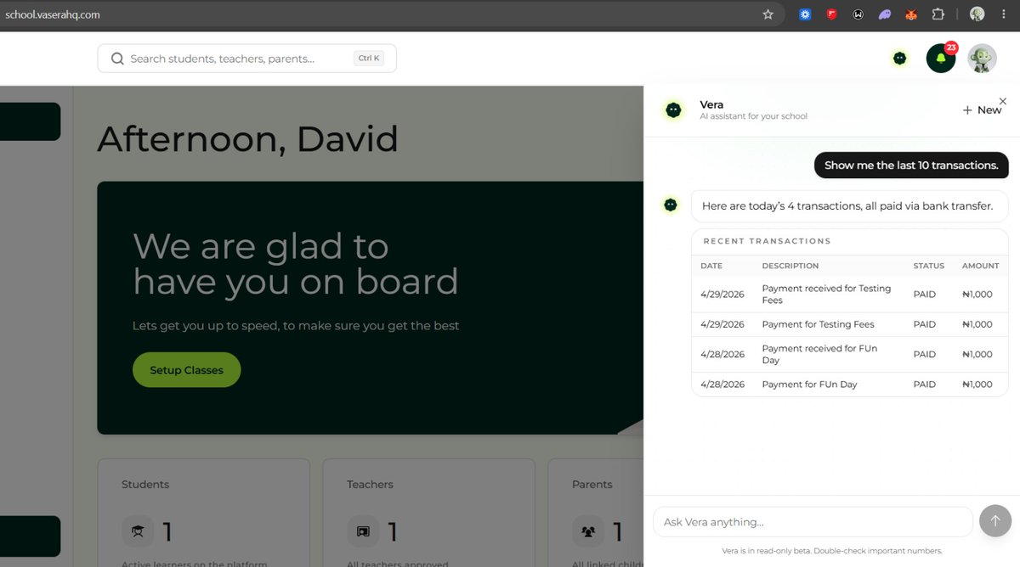
Task: Open the notifications bell showing 23
Action: pyautogui.click(x=941, y=58)
